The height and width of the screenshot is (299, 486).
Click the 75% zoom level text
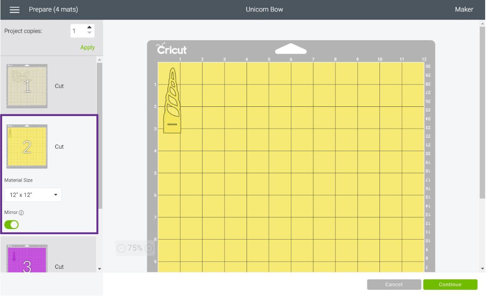point(135,248)
